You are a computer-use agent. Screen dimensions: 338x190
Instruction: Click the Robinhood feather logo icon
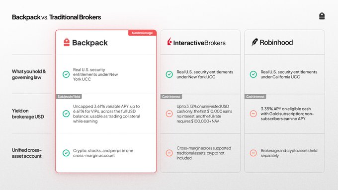pos(254,42)
